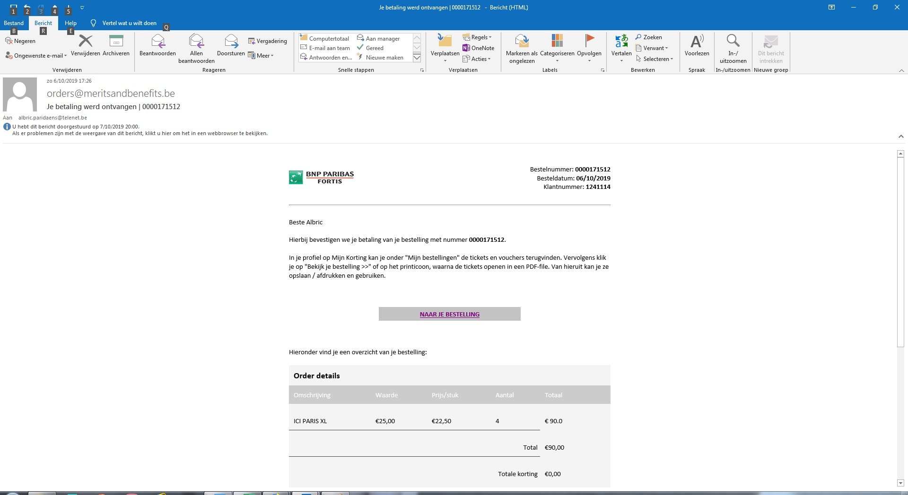Open the Help ribbon tab

tap(70, 23)
